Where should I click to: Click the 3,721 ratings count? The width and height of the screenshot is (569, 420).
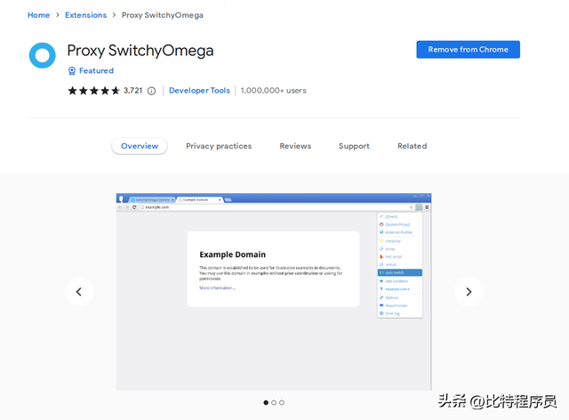point(132,91)
